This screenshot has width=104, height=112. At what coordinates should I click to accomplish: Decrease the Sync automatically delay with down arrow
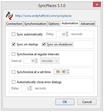coord(67,35)
